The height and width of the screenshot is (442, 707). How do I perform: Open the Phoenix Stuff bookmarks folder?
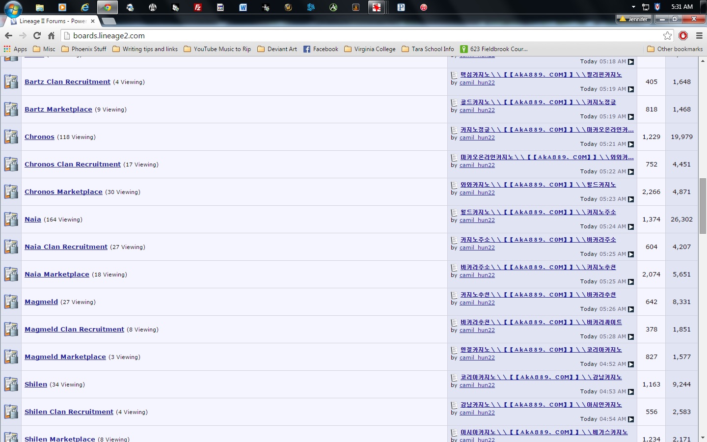point(84,49)
